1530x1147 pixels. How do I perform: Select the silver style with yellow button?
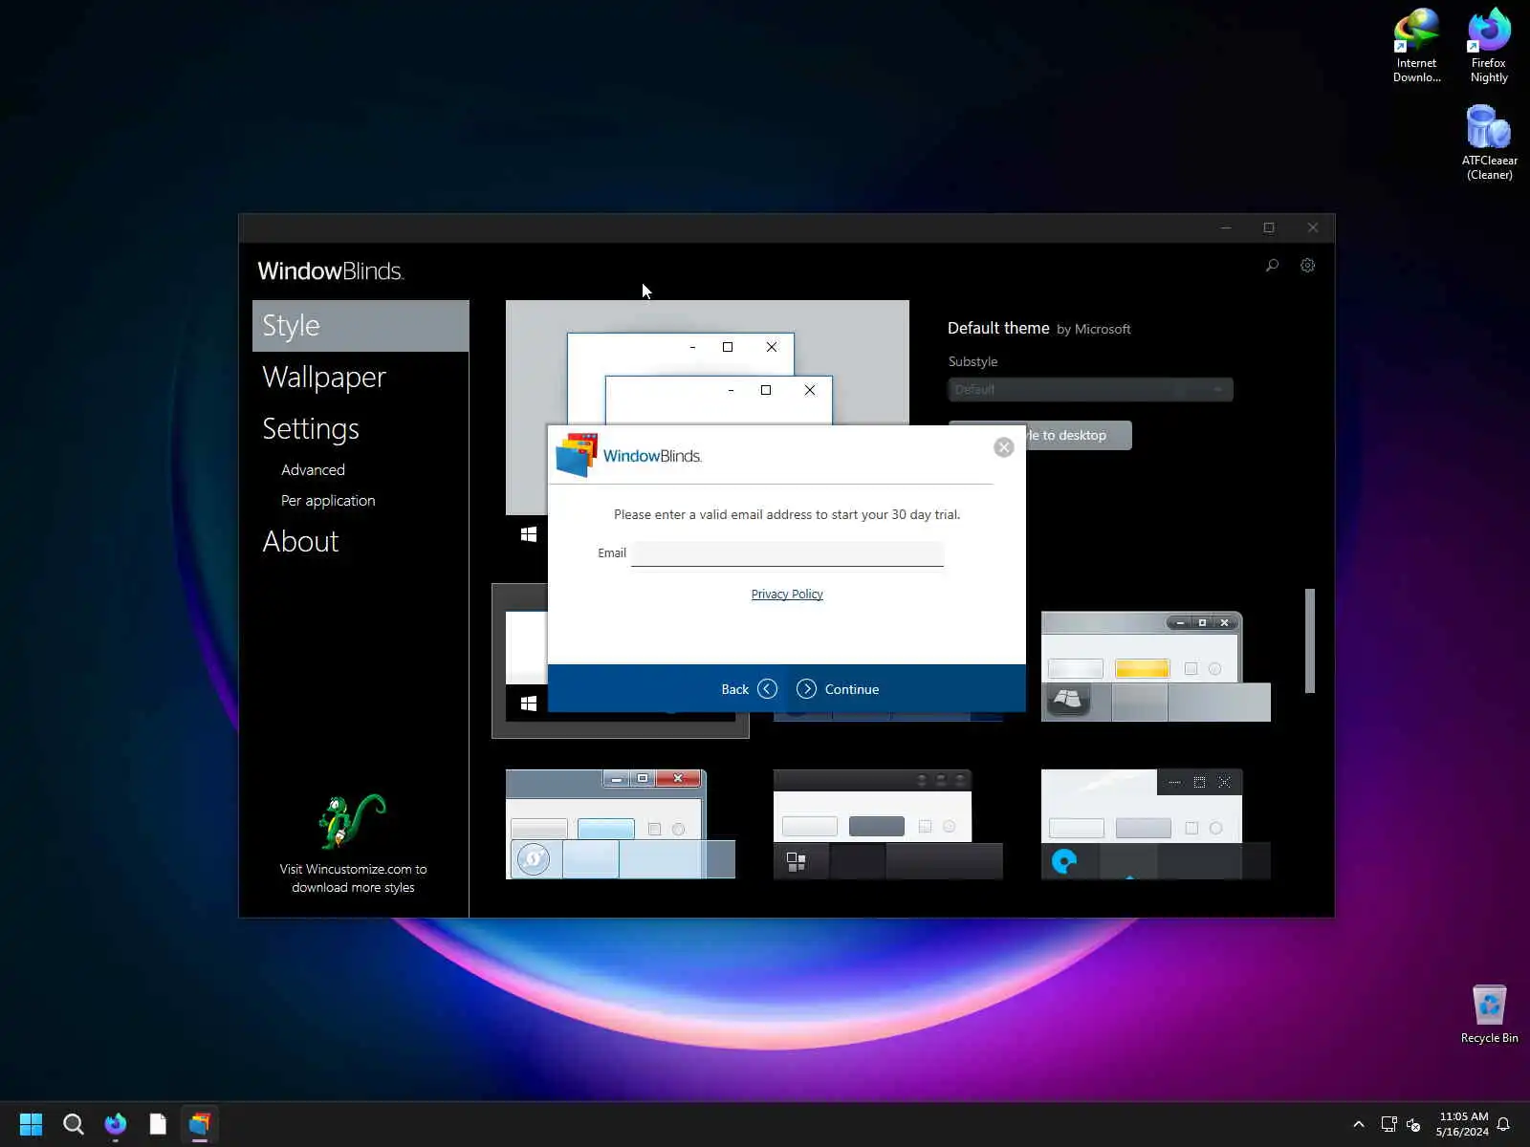[1155, 667]
